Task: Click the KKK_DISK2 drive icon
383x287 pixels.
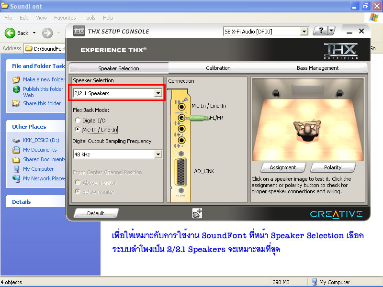Action: (16, 141)
